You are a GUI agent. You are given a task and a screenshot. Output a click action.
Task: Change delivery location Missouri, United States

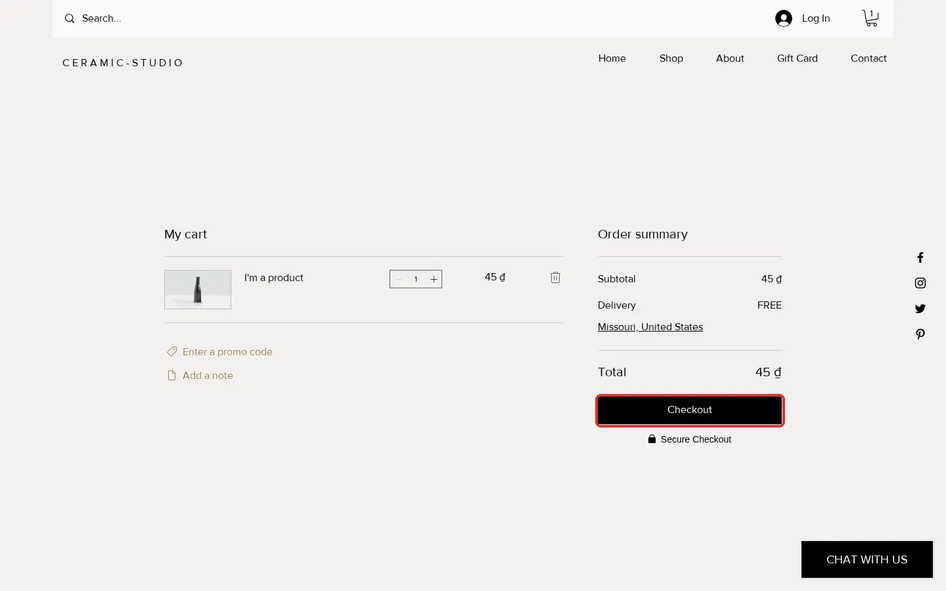click(x=650, y=326)
